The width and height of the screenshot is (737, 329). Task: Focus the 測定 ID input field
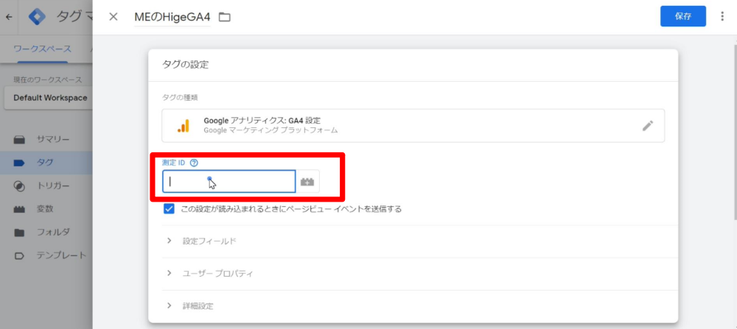[x=229, y=182]
